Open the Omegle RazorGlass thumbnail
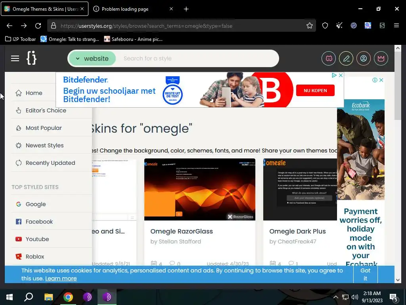Screen dimensions: 406x305 [200, 189]
